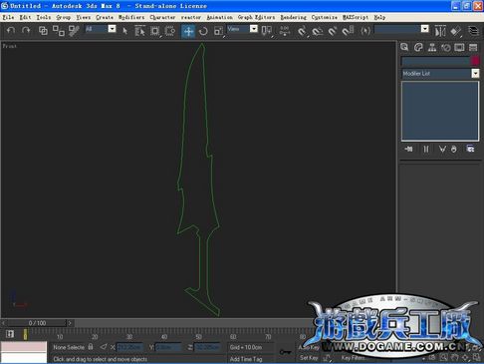Toggle the 3D Snaps button
484x364 pixels.
point(302,31)
